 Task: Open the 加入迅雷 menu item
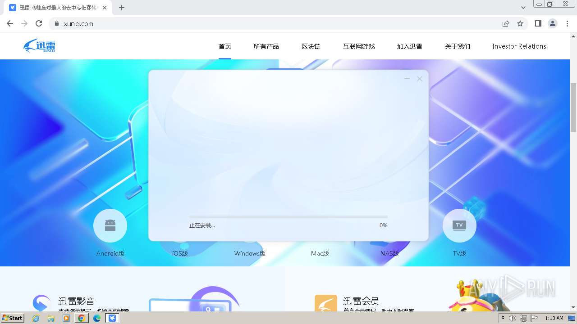pyautogui.click(x=409, y=46)
